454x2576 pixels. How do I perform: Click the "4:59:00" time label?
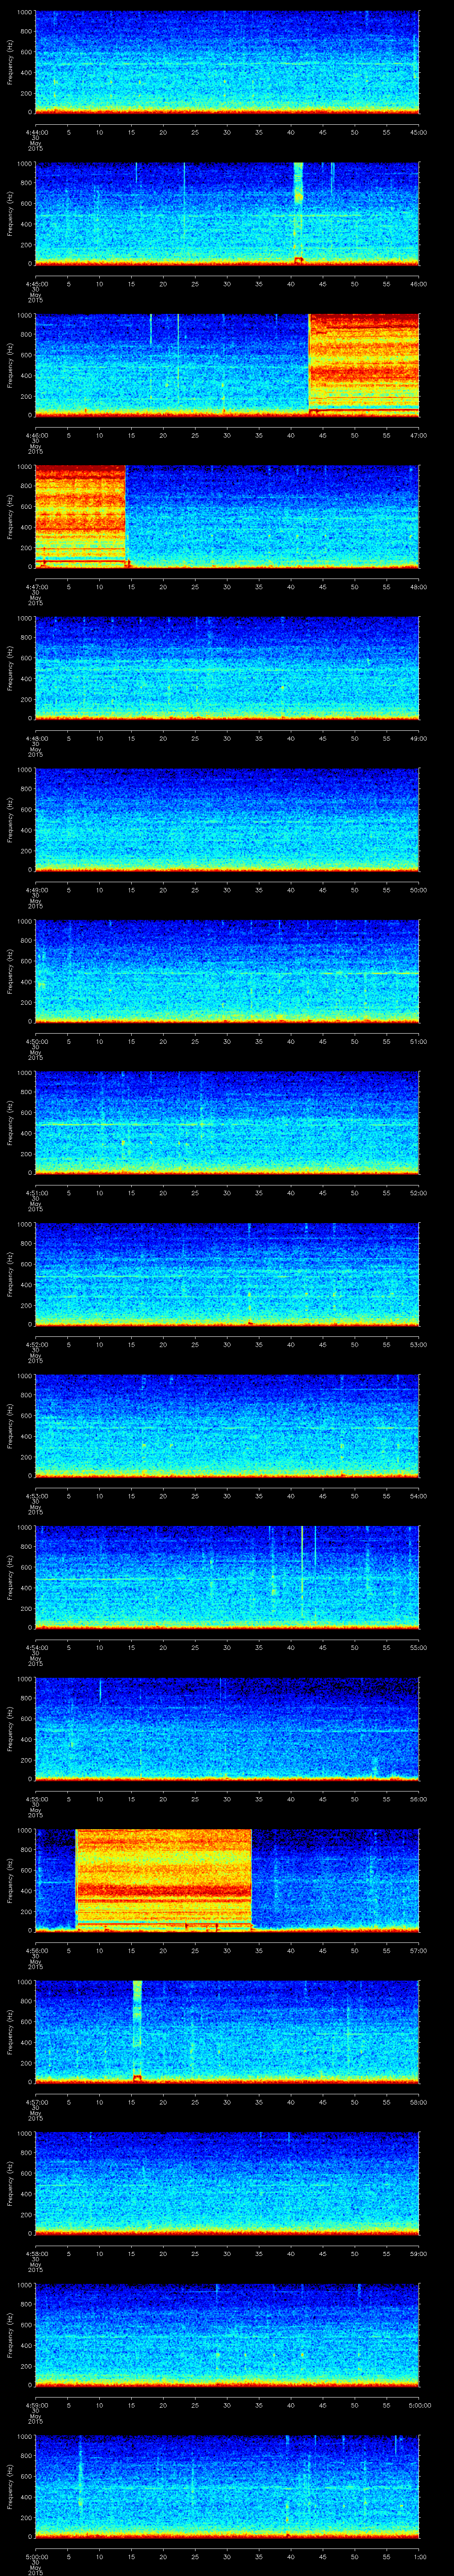click(36, 2405)
